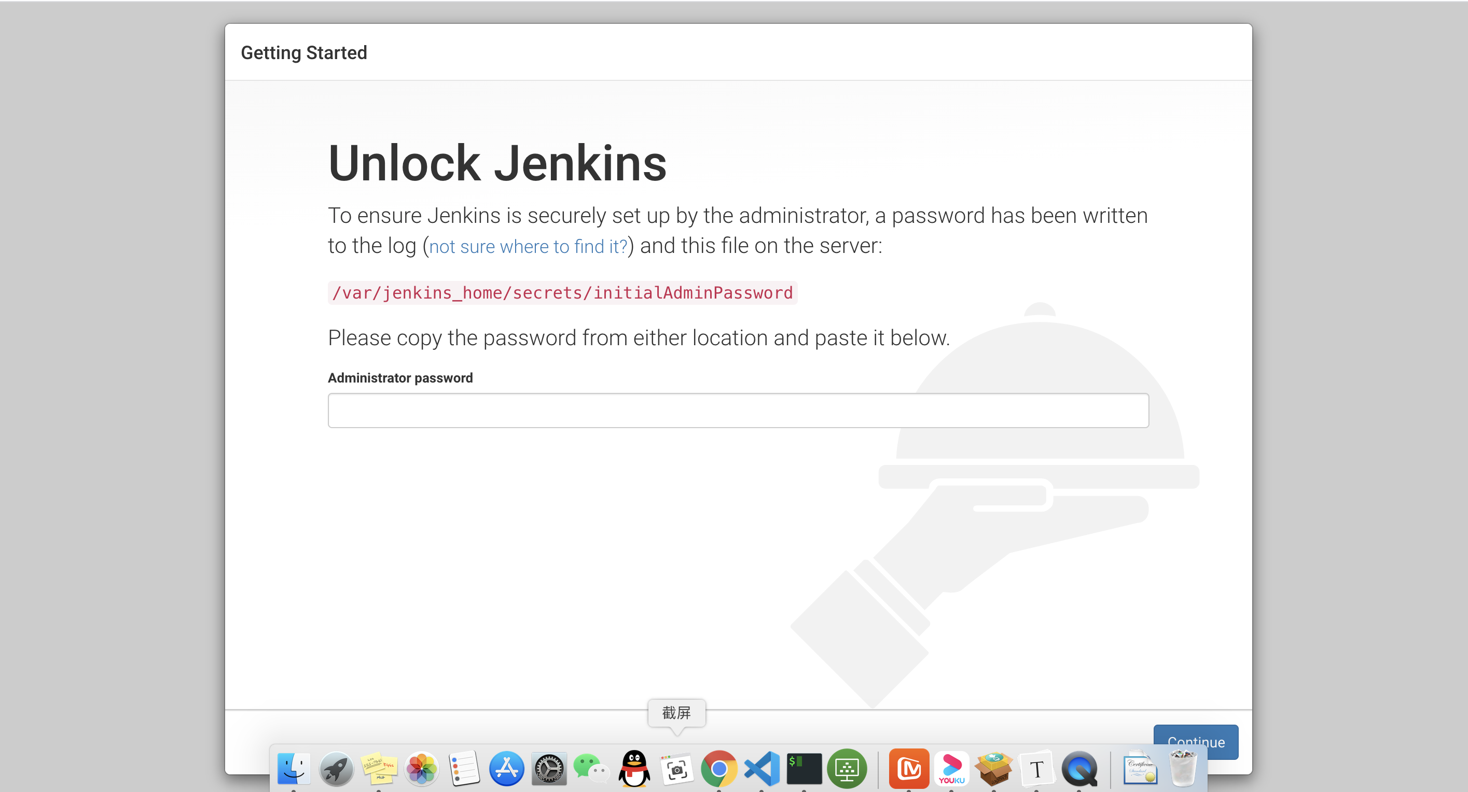The image size is (1468, 792).
Task: Switch to Google Chrome in dock
Action: coord(719,768)
